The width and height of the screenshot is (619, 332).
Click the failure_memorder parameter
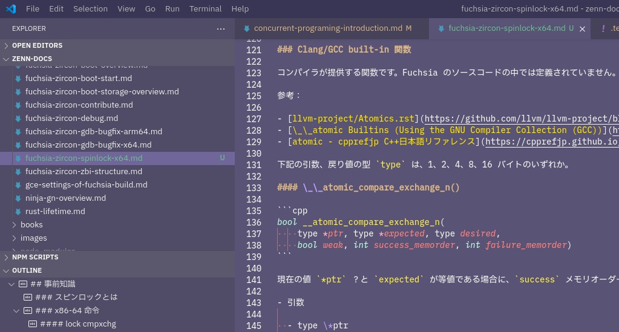526,245
